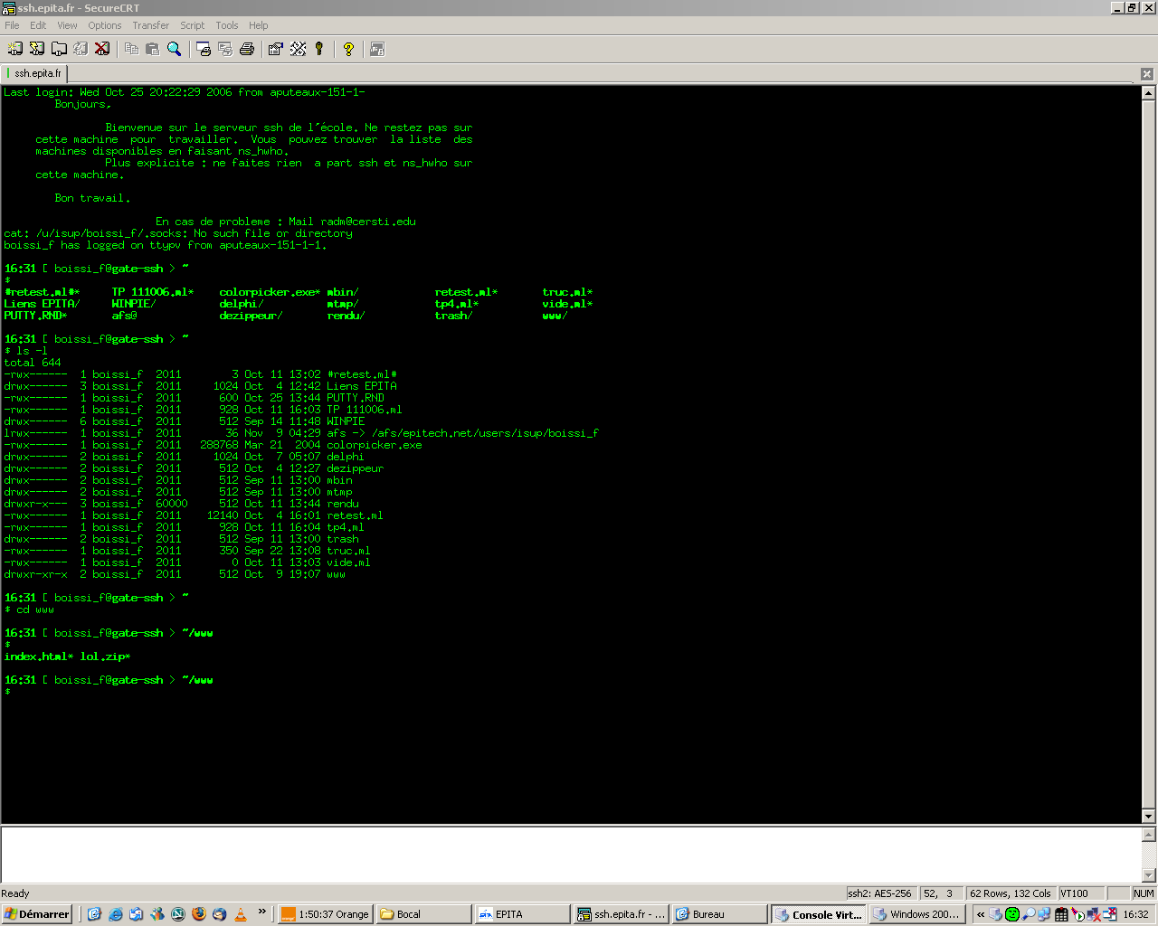This screenshot has height=926, width=1158.
Task: Open Firefox from the quick launch bar
Action: point(199,914)
